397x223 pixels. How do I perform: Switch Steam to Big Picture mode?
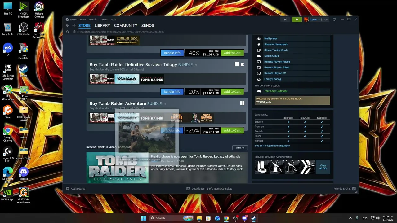pos(334,20)
